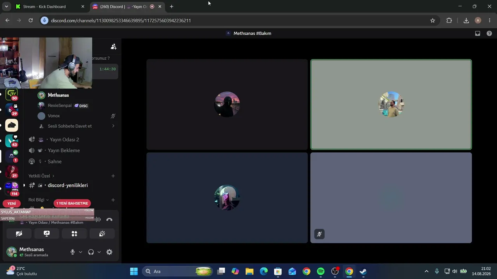The height and width of the screenshot is (279, 497).
Task: Toggle noise suppression waveform icon
Action: (97, 219)
